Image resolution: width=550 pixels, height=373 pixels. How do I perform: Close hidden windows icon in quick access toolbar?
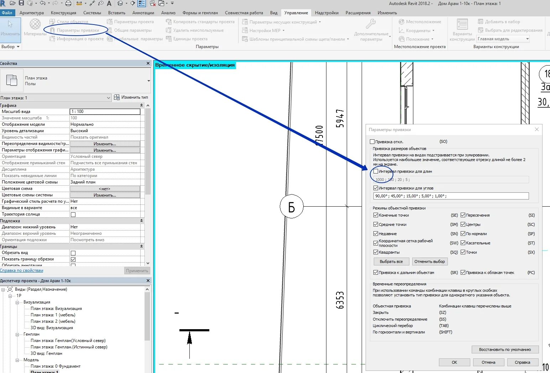(152, 3)
